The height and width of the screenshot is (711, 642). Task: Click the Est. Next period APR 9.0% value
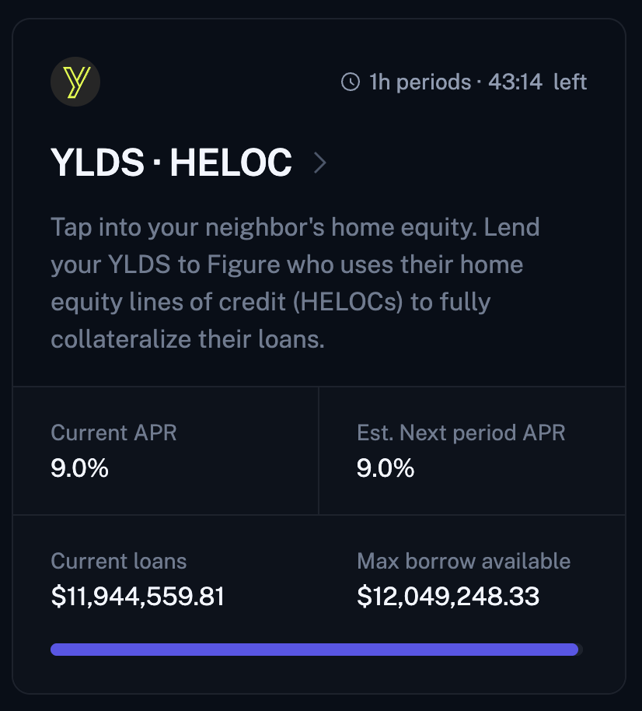point(386,468)
